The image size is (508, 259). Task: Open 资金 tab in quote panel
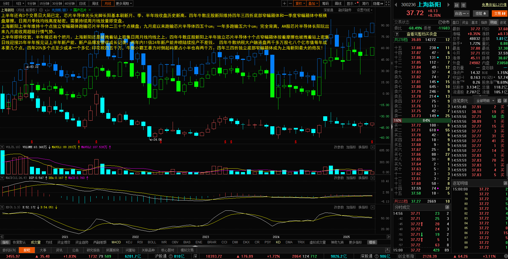coord(465,22)
